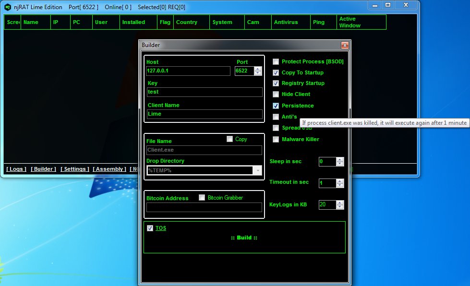The width and height of the screenshot is (470, 286).
Task: Minimize the njRAT Lime Edition window
Action: [x=374, y=5]
